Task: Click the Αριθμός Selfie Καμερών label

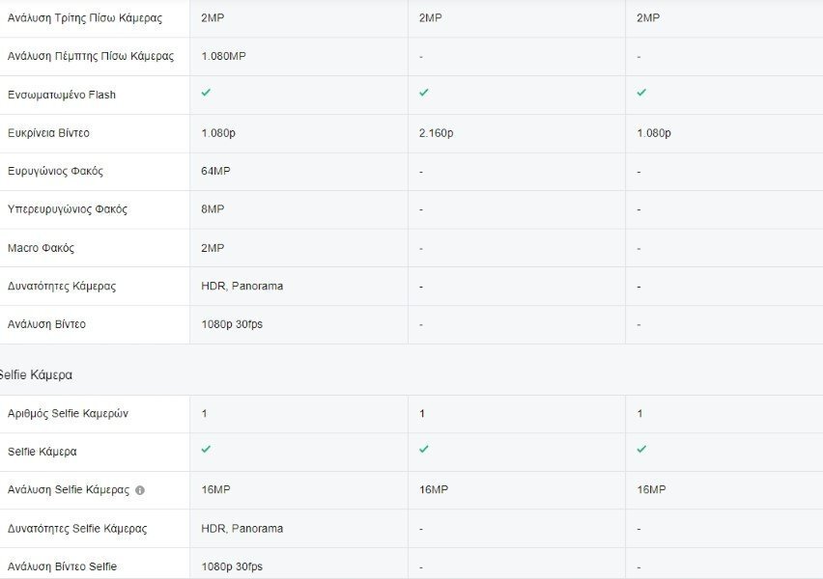Action: pyautogui.click(x=68, y=413)
